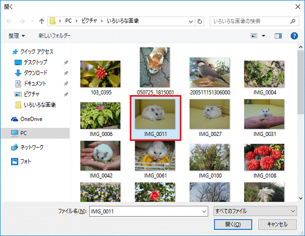Open ドキュメント in the navigation pane

pyautogui.click(x=30, y=83)
